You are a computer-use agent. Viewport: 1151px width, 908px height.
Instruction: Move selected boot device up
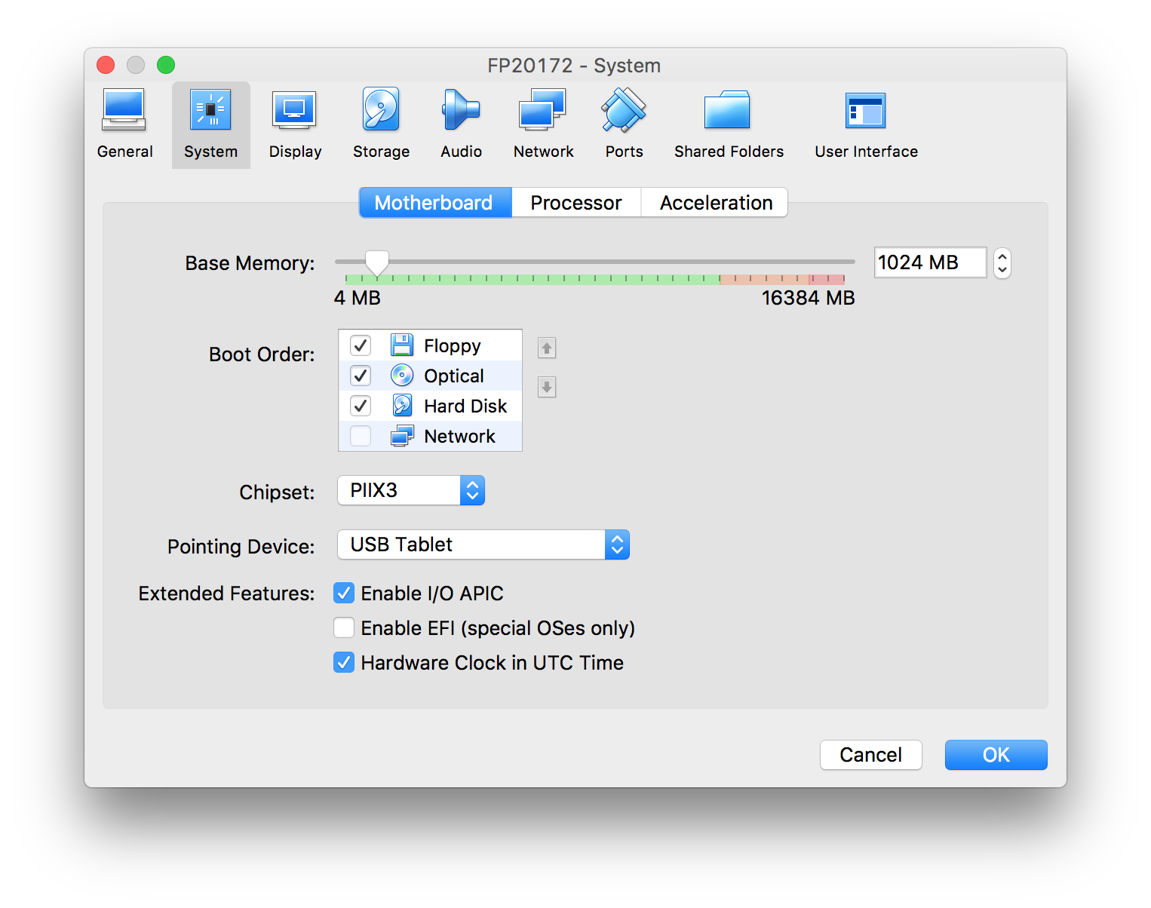547,348
